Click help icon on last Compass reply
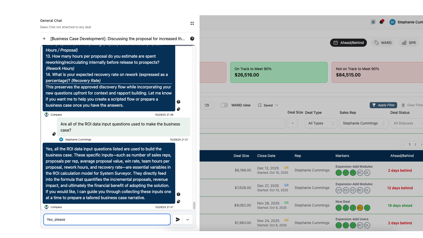 pyautogui.click(x=178, y=194)
